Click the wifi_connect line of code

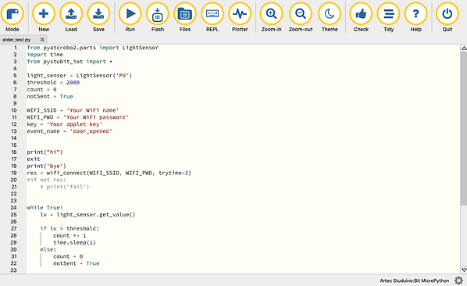[x=109, y=173]
